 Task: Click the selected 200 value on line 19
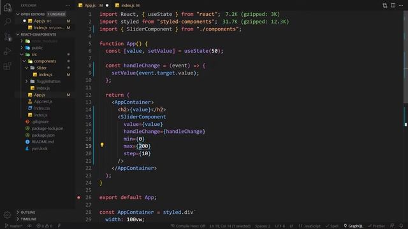143,146
